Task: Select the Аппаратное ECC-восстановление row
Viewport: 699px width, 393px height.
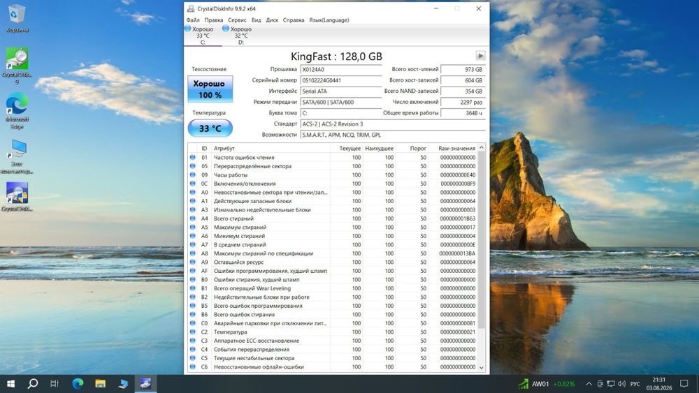Action: [333, 341]
